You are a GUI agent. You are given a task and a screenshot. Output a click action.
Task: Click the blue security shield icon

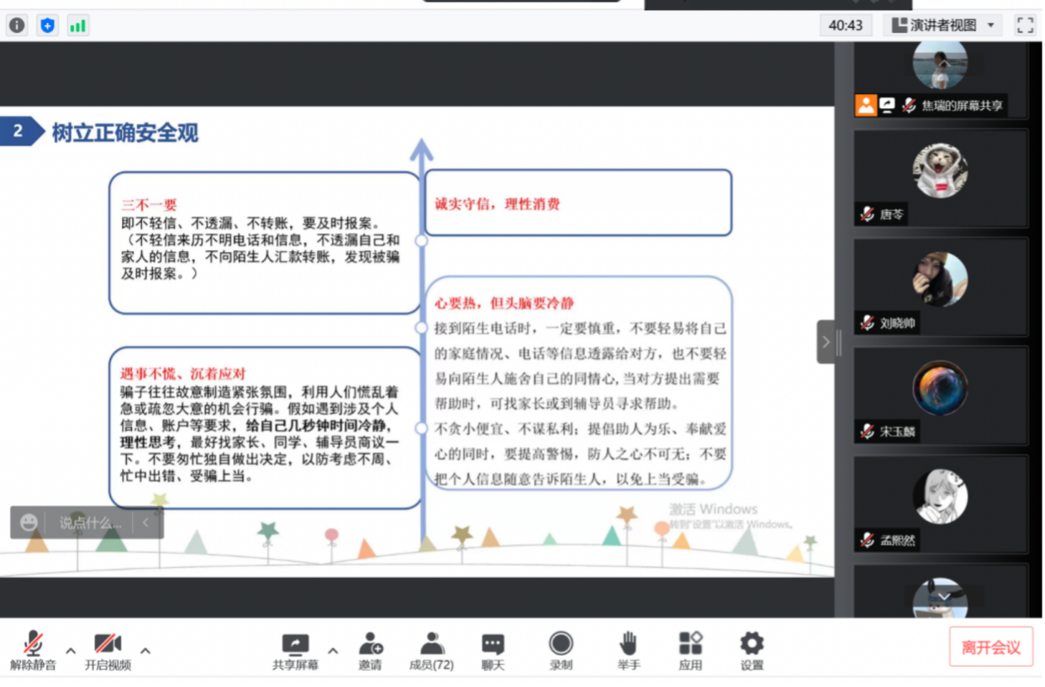click(47, 25)
